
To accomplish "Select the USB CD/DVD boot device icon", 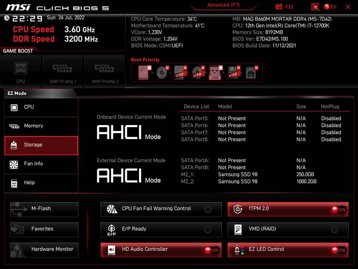I will click(198, 73).
